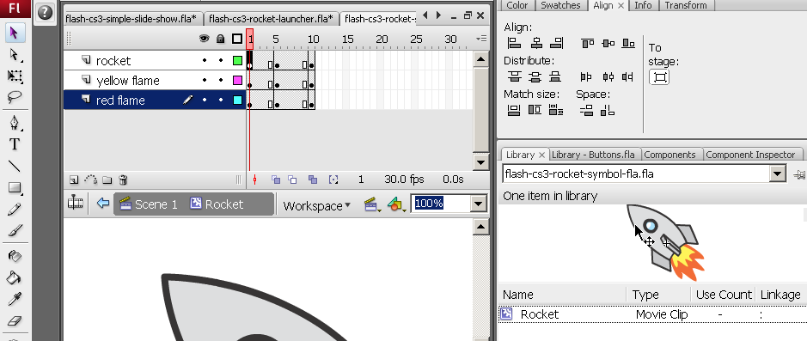This screenshot has width=807, height=341.
Task: Open the zoom percentage dropdown
Action: (x=479, y=204)
